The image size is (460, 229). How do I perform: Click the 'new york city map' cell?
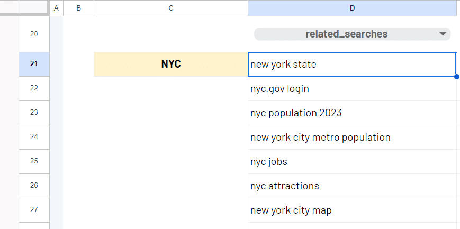pyautogui.click(x=351, y=210)
